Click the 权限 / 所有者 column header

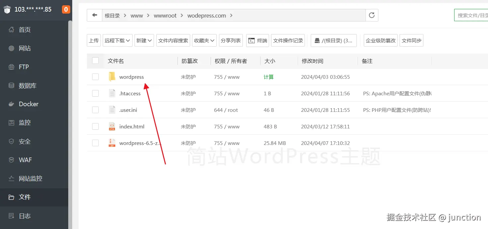(231, 61)
